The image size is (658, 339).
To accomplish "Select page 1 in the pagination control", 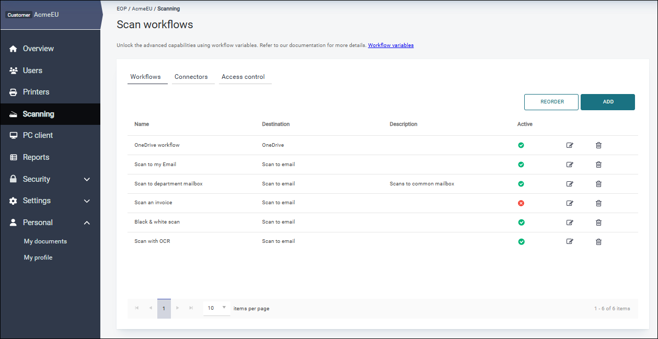I will [164, 308].
